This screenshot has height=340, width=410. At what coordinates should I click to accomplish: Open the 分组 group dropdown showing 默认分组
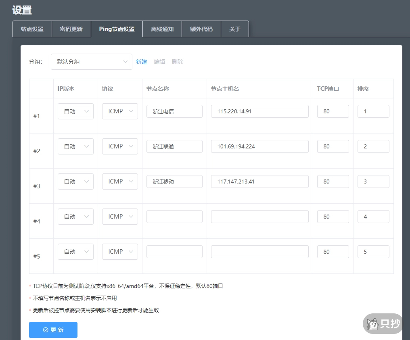[91, 62]
